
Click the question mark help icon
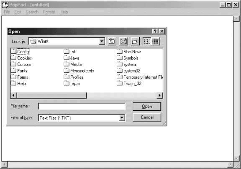coord(155,31)
